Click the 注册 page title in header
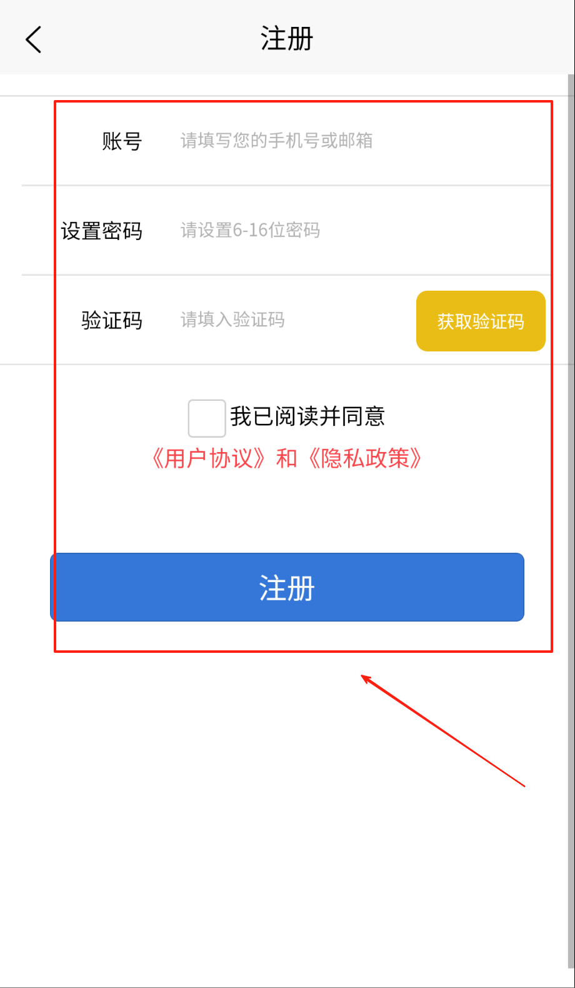Screen dimensions: 575x988 coord(287,39)
